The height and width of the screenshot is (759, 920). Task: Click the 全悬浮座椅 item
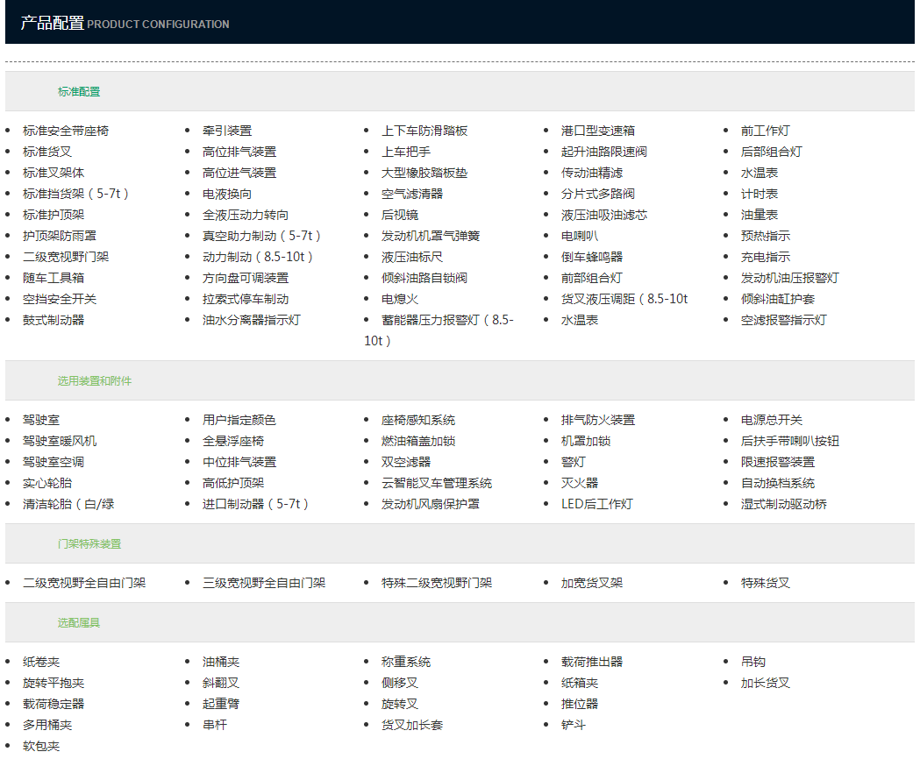tap(233, 441)
